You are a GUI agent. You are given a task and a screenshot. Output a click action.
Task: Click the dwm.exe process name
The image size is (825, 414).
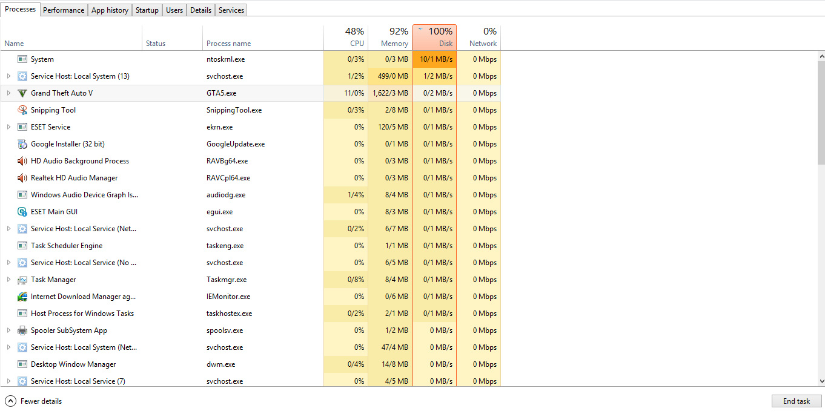click(x=222, y=364)
